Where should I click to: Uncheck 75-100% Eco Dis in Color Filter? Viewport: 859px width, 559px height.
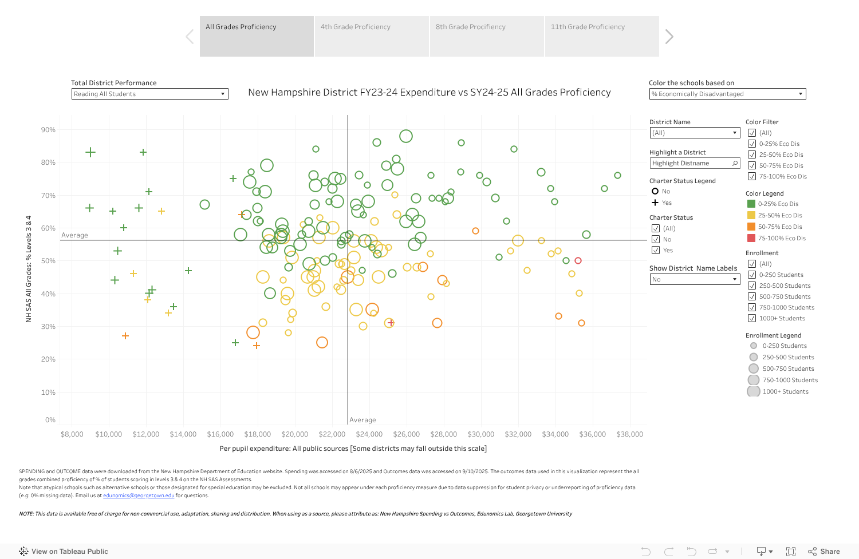tap(752, 176)
